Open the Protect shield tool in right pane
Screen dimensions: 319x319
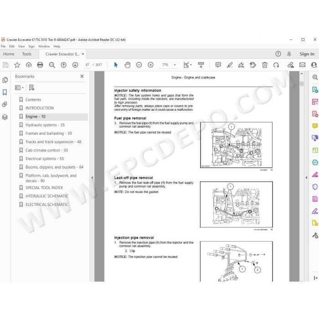[315, 187]
